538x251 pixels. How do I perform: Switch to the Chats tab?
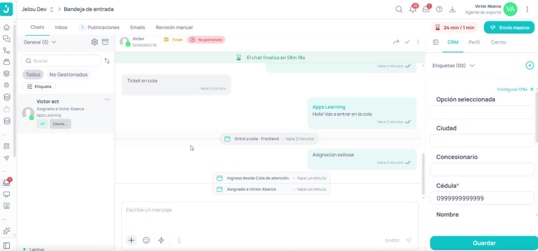pos(37,28)
